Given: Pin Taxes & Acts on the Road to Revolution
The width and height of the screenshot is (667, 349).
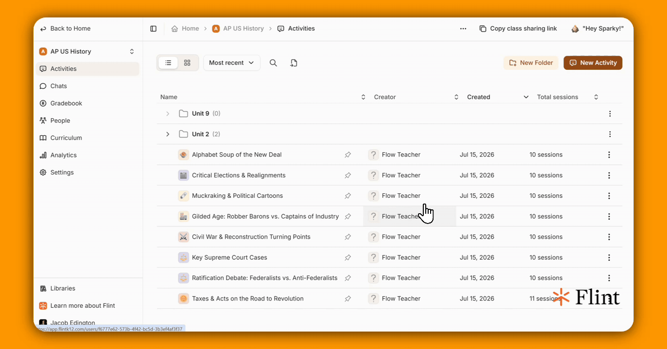Looking at the screenshot, I should click(348, 299).
